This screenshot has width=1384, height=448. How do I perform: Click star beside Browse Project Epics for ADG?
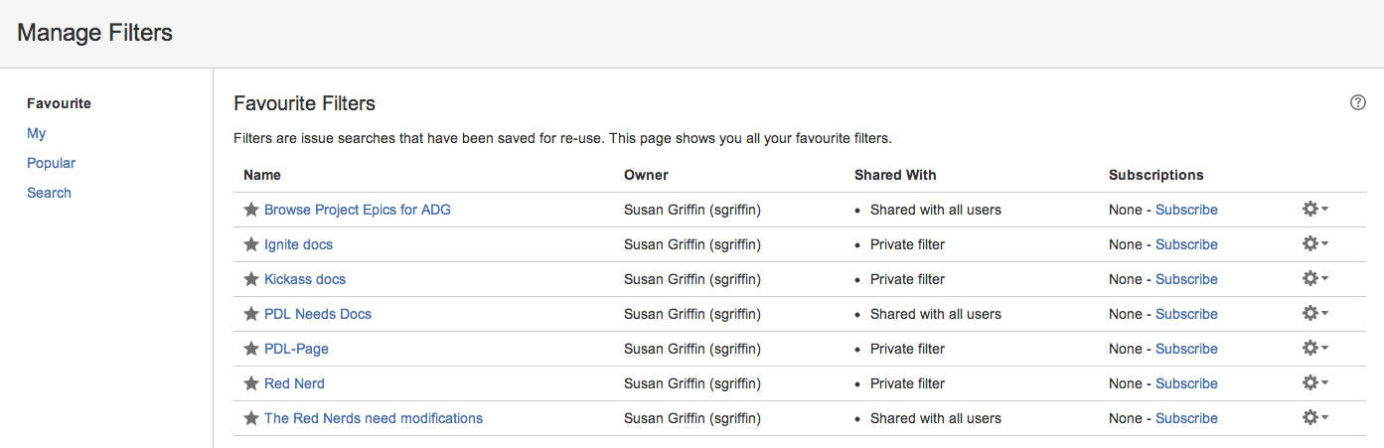pos(251,210)
